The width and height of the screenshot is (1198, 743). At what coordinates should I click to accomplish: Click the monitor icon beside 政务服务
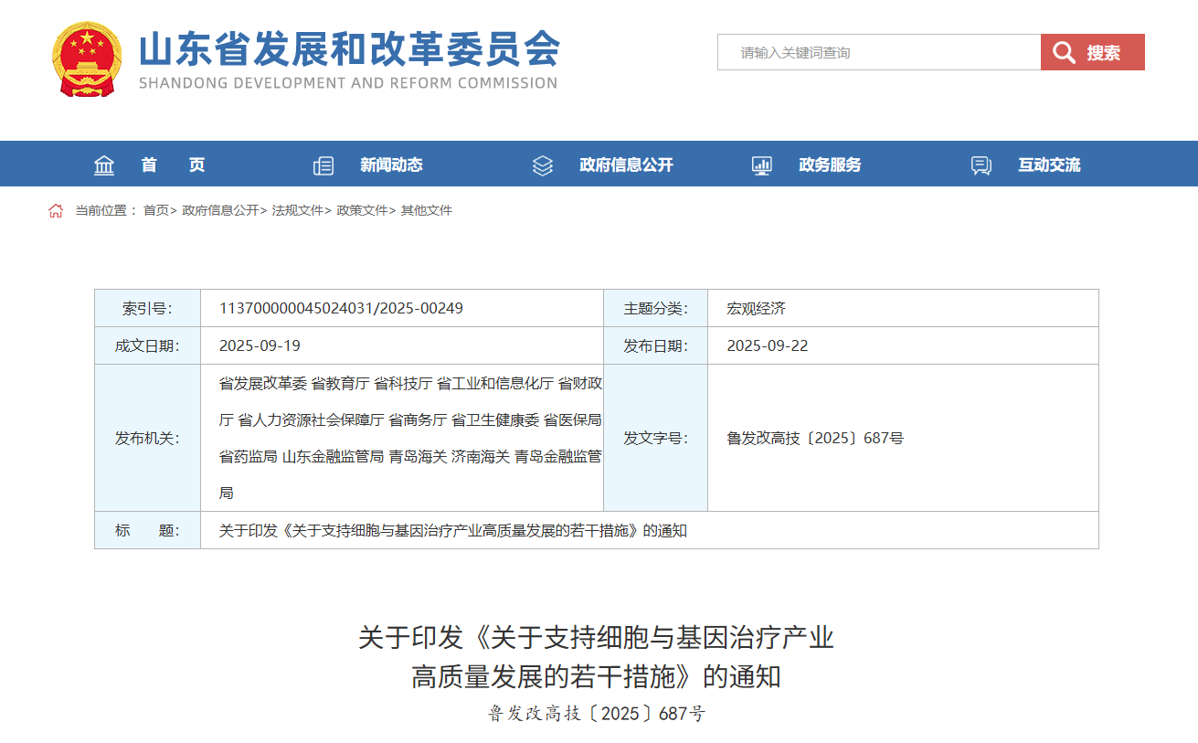click(x=761, y=165)
